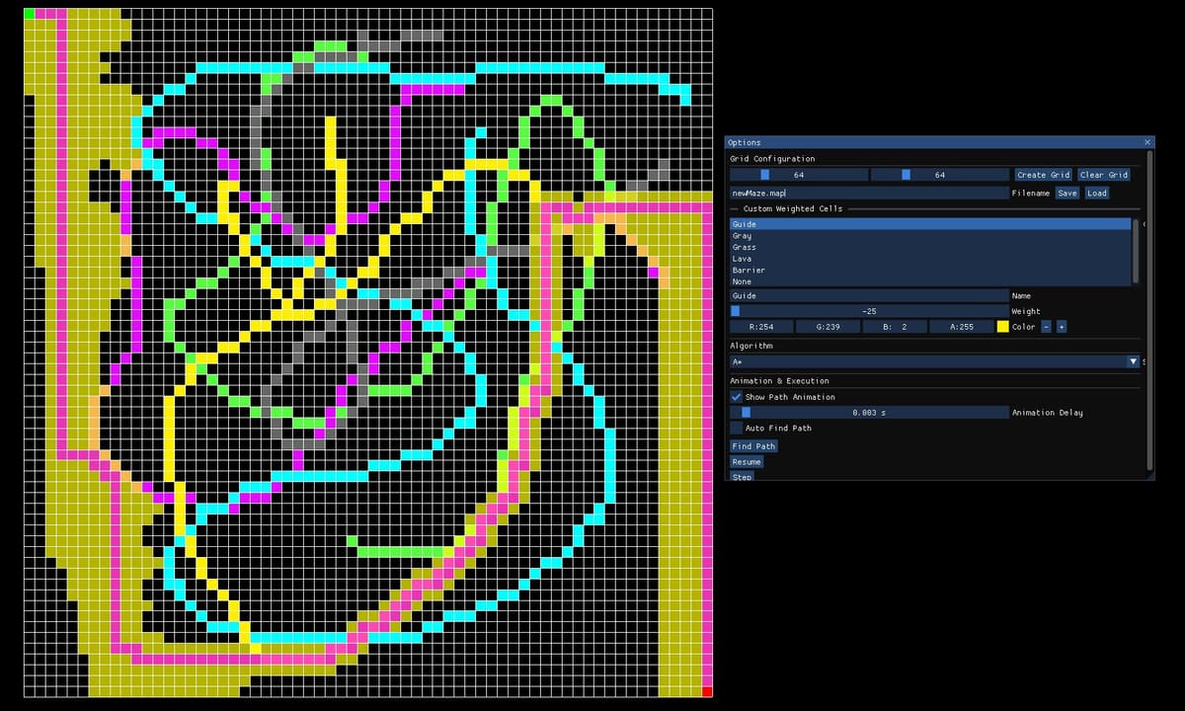The image size is (1185, 711).
Task: Click the Animation Delay slider
Action: (x=869, y=413)
